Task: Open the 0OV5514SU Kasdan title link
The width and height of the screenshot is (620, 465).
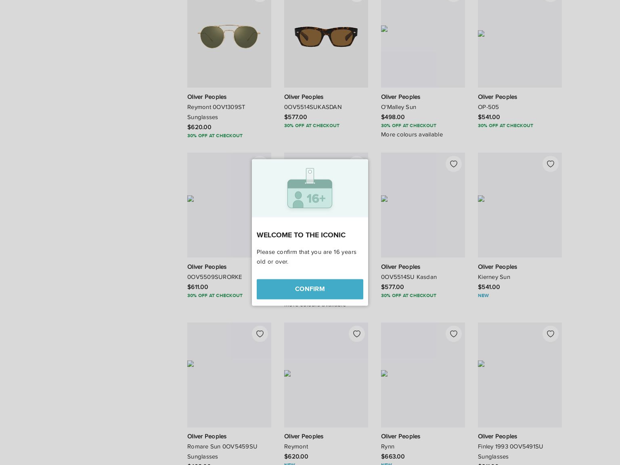Action: 409,277
